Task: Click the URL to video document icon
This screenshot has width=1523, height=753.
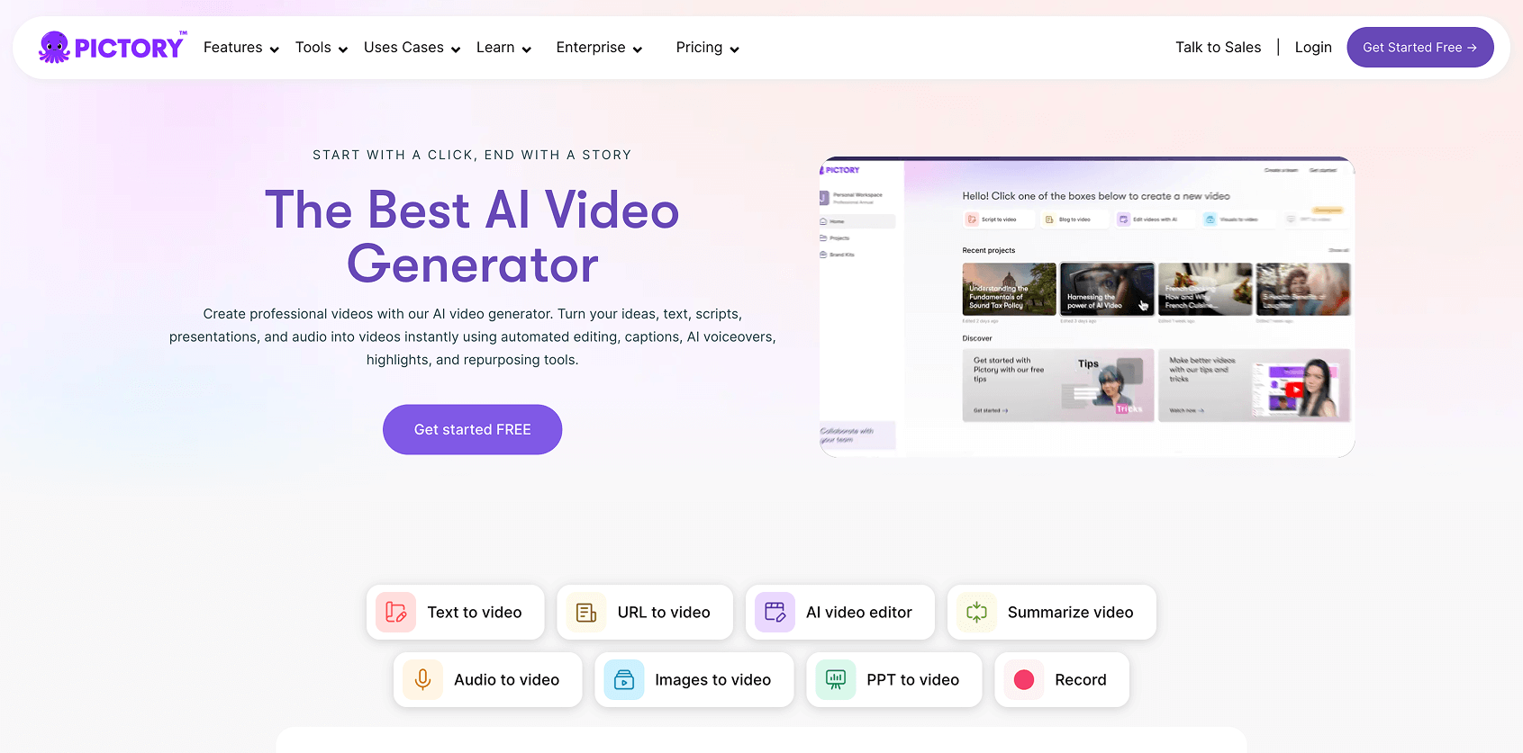Action: 586,613
